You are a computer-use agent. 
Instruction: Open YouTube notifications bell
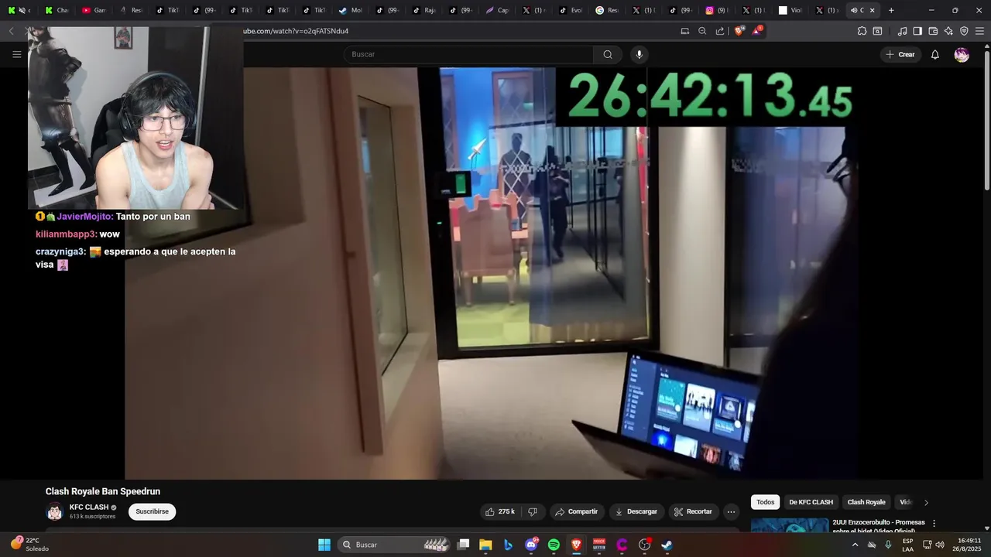tap(934, 54)
